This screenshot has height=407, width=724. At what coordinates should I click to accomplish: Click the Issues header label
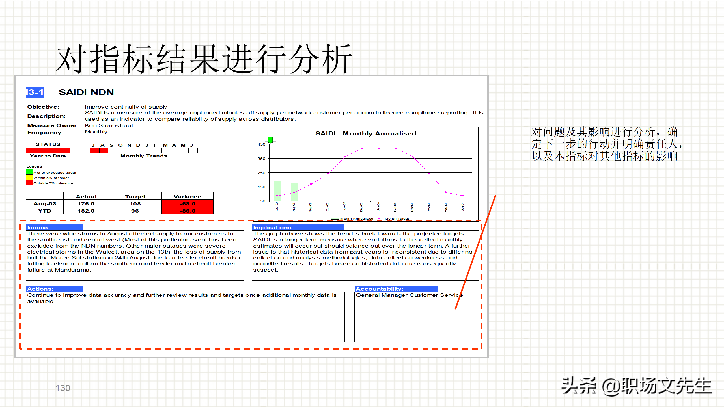[39, 228]
